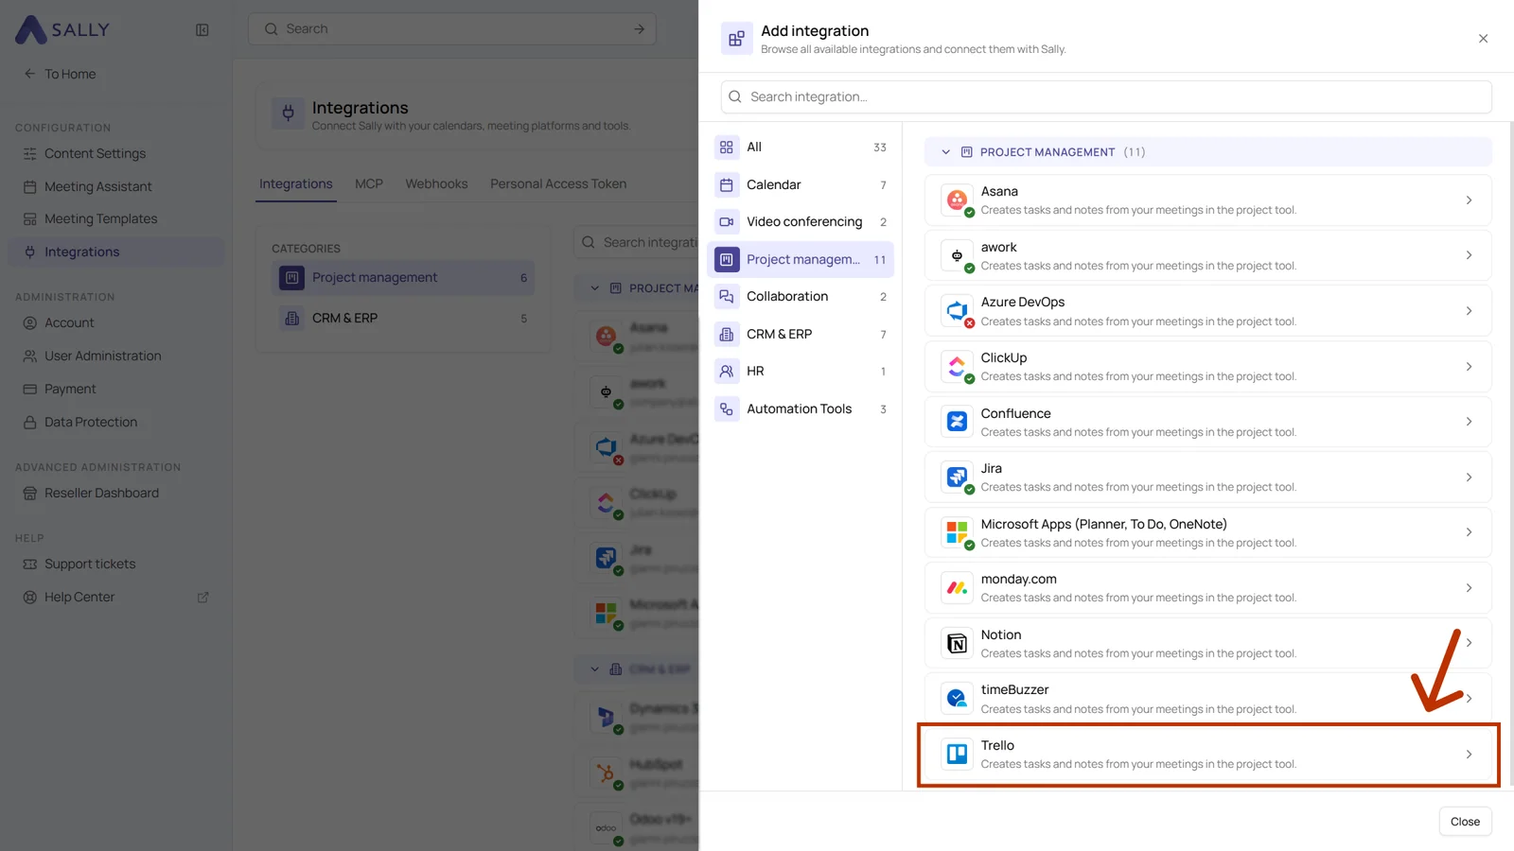Viewport: 1514px width, 851px height.
Task: Open Account in the sidebar
Action: coord(115,322)
